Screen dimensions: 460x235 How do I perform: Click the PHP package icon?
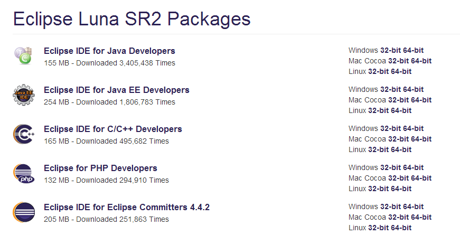tap(24, 173)
